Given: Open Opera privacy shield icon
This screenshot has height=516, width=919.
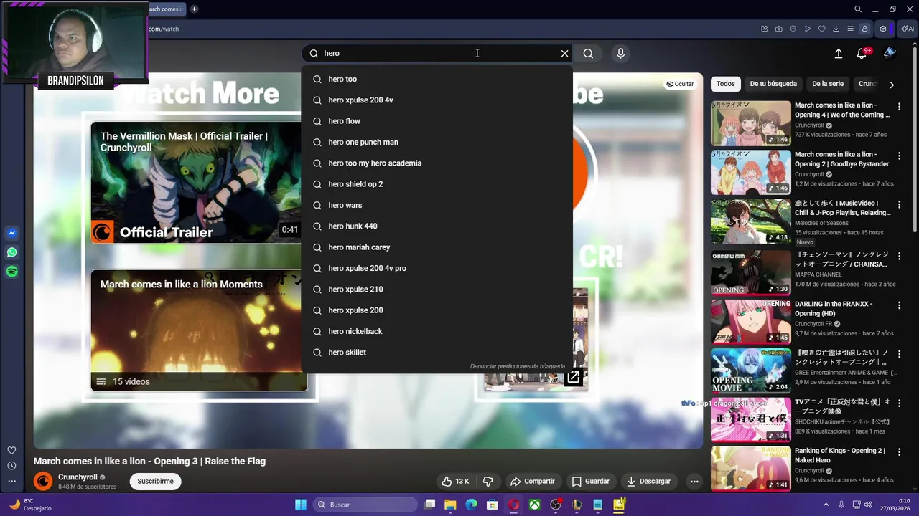Looking at the screenshot, I should (793, 29).
